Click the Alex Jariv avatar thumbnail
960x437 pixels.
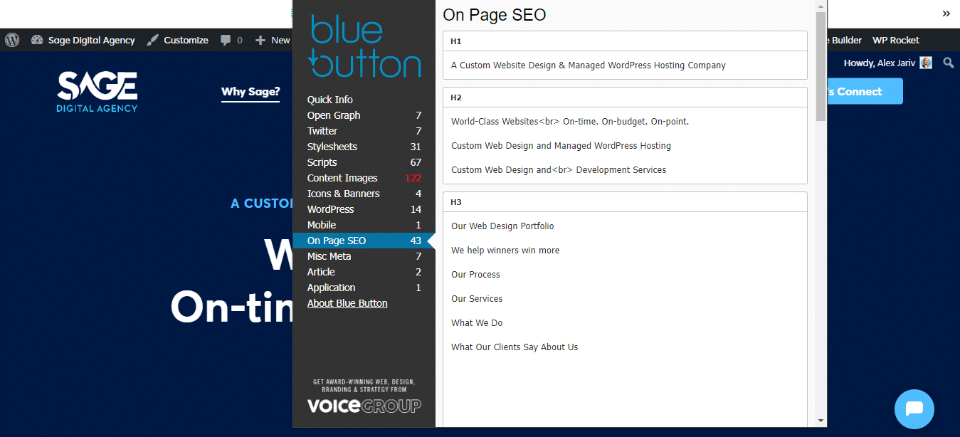[926, 63]
